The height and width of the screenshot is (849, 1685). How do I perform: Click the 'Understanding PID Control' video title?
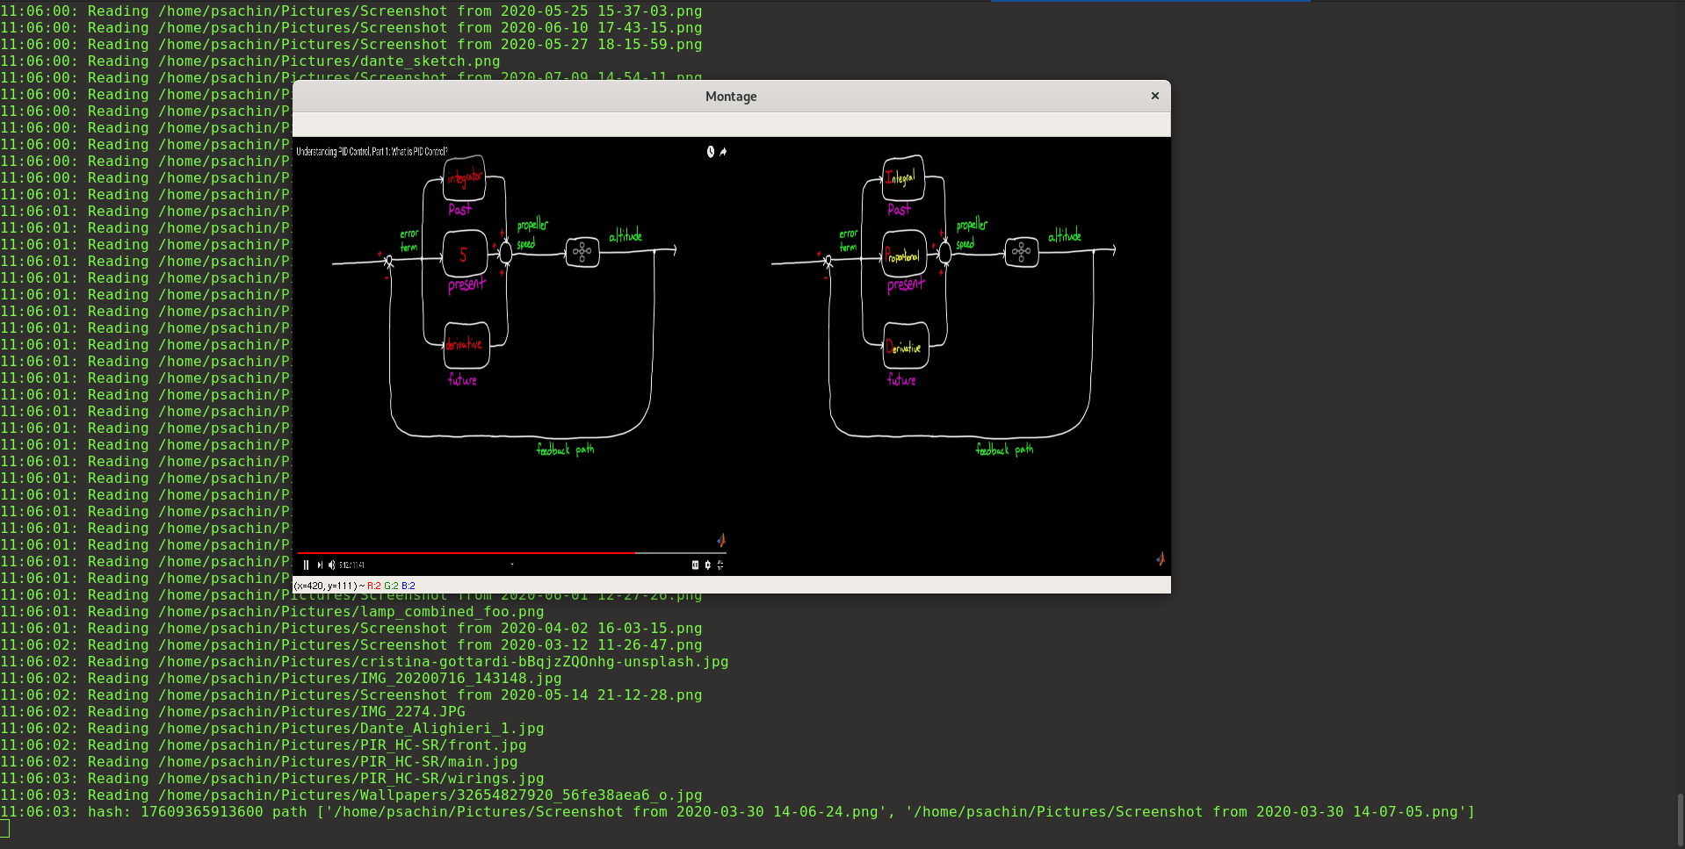[372, 152]
